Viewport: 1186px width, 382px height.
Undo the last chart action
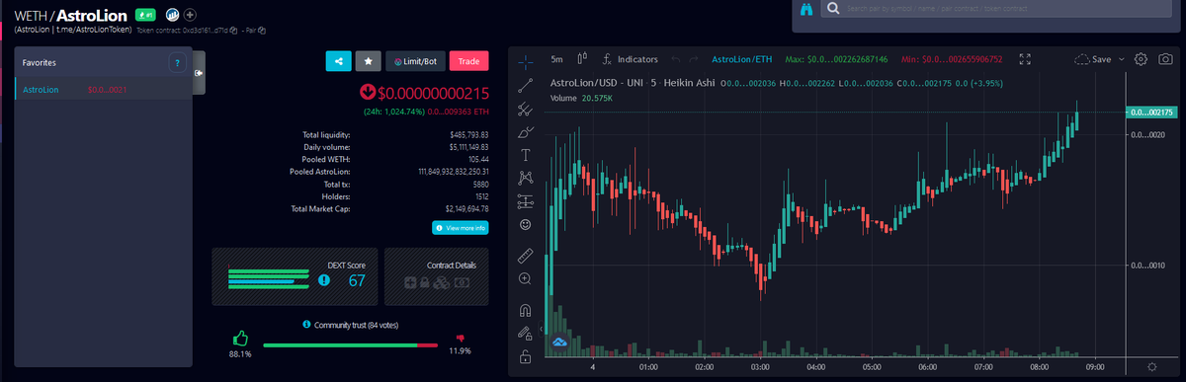[676, 59]
